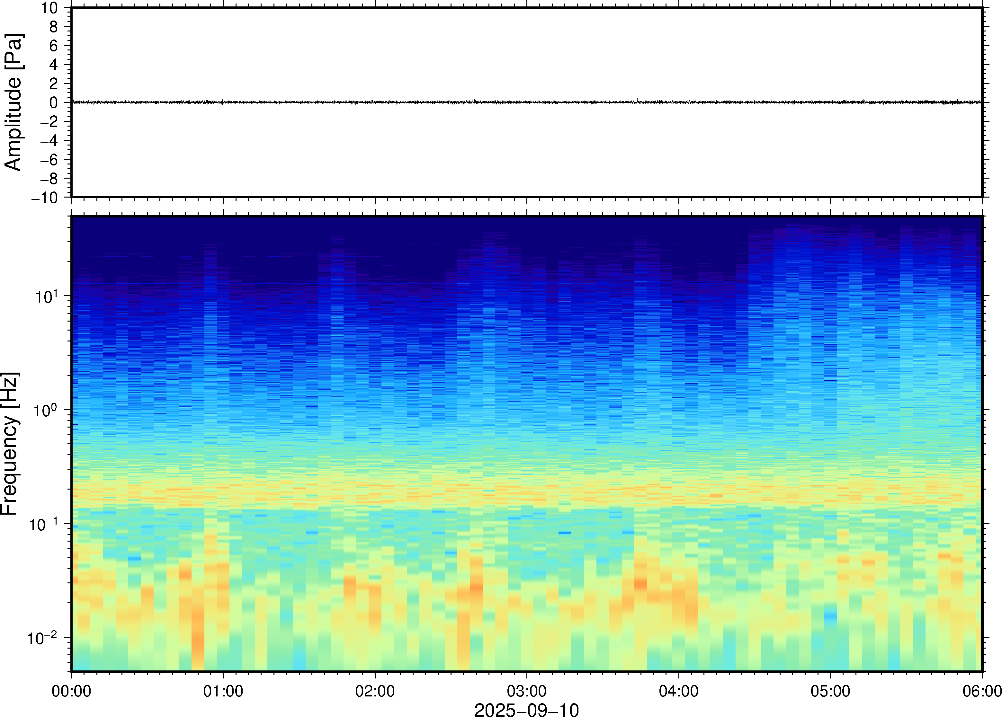This screenshot has width=1002, height=717.
Task: Click the 06:00 time axis label
Action: 982,691
